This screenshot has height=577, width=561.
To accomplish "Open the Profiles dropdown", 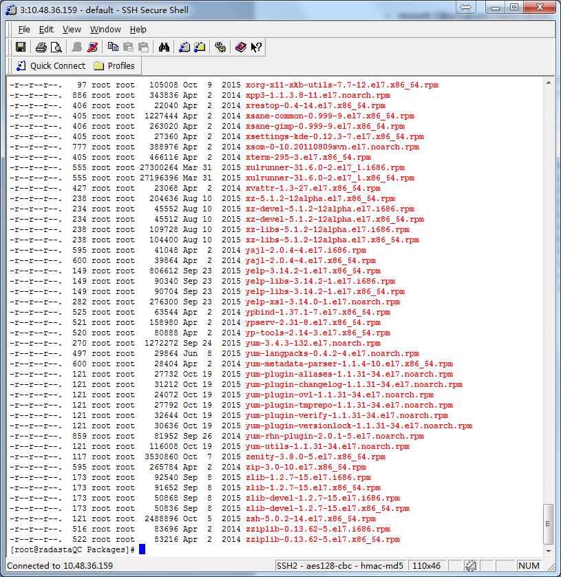I will [114, 66].
